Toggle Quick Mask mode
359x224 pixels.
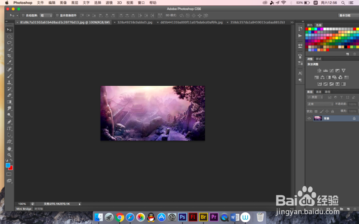[x=9, y=174]
